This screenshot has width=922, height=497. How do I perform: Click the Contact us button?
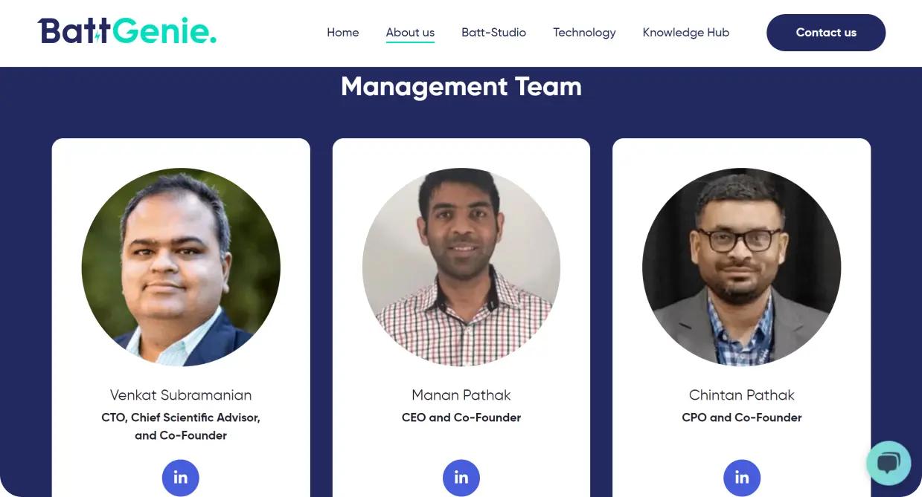[826, 33]
